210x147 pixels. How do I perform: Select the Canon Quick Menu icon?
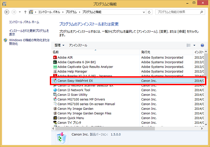point(55,118)
